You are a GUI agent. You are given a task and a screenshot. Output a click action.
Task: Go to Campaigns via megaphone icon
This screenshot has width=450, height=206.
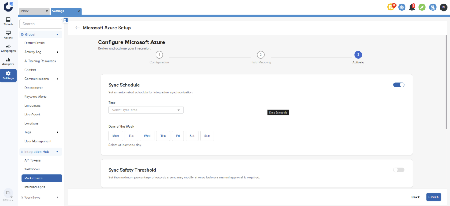[x=8, y=48]
